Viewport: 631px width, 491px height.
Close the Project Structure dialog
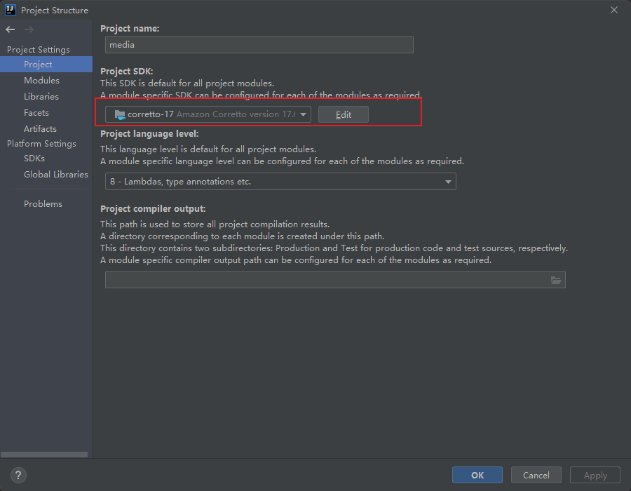[x=614, y=10]
